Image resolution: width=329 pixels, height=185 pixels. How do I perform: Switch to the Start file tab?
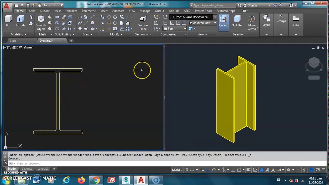(x=13, y=41)
